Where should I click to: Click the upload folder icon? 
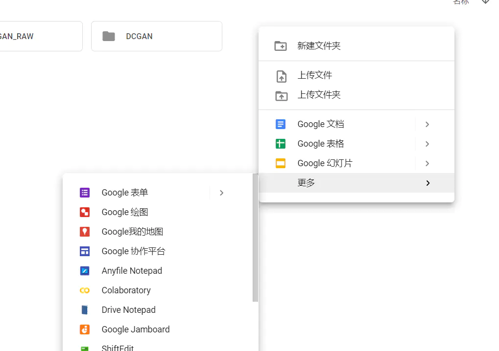281,96
